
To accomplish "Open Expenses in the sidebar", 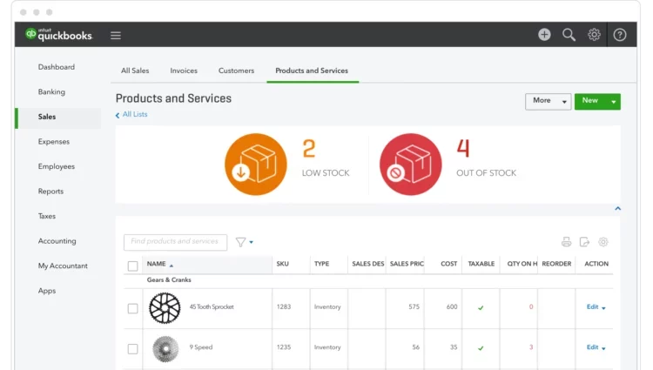I will [54, 142].
